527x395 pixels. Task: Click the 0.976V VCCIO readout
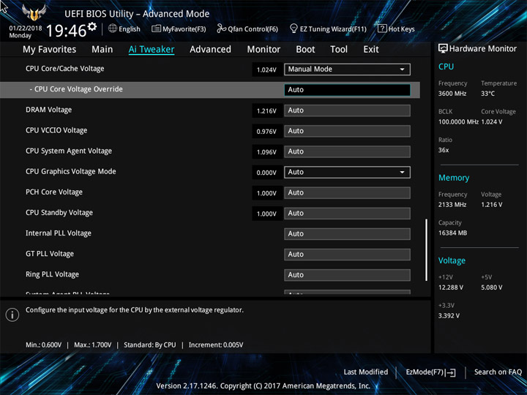(x=266, y=132)
